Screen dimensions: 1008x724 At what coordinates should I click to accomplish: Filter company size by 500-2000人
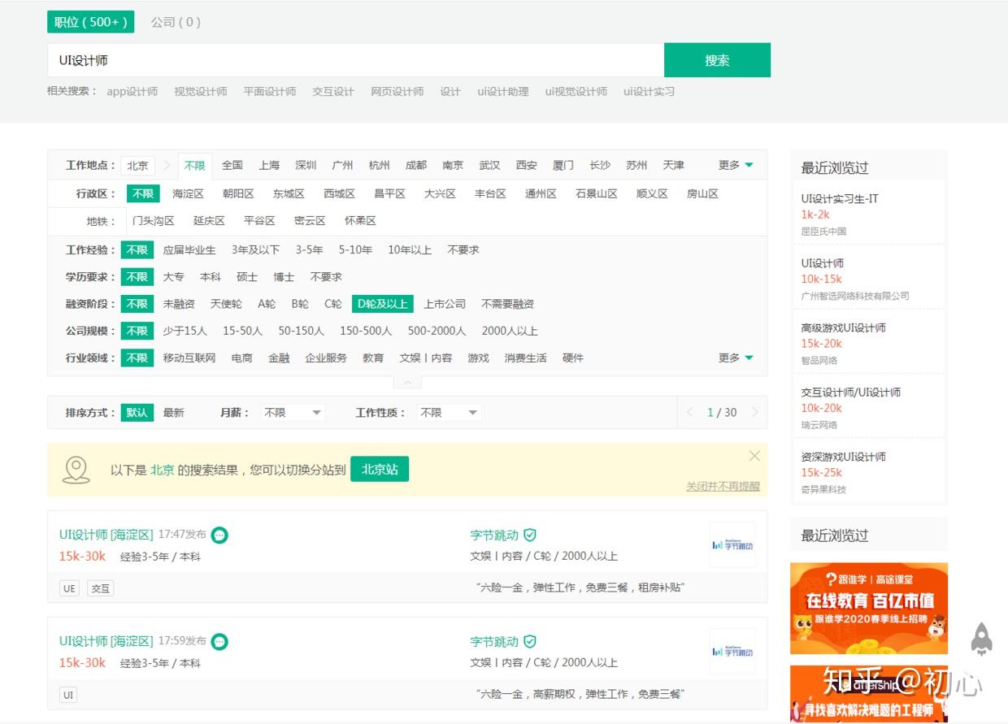[x=437, y=331]
